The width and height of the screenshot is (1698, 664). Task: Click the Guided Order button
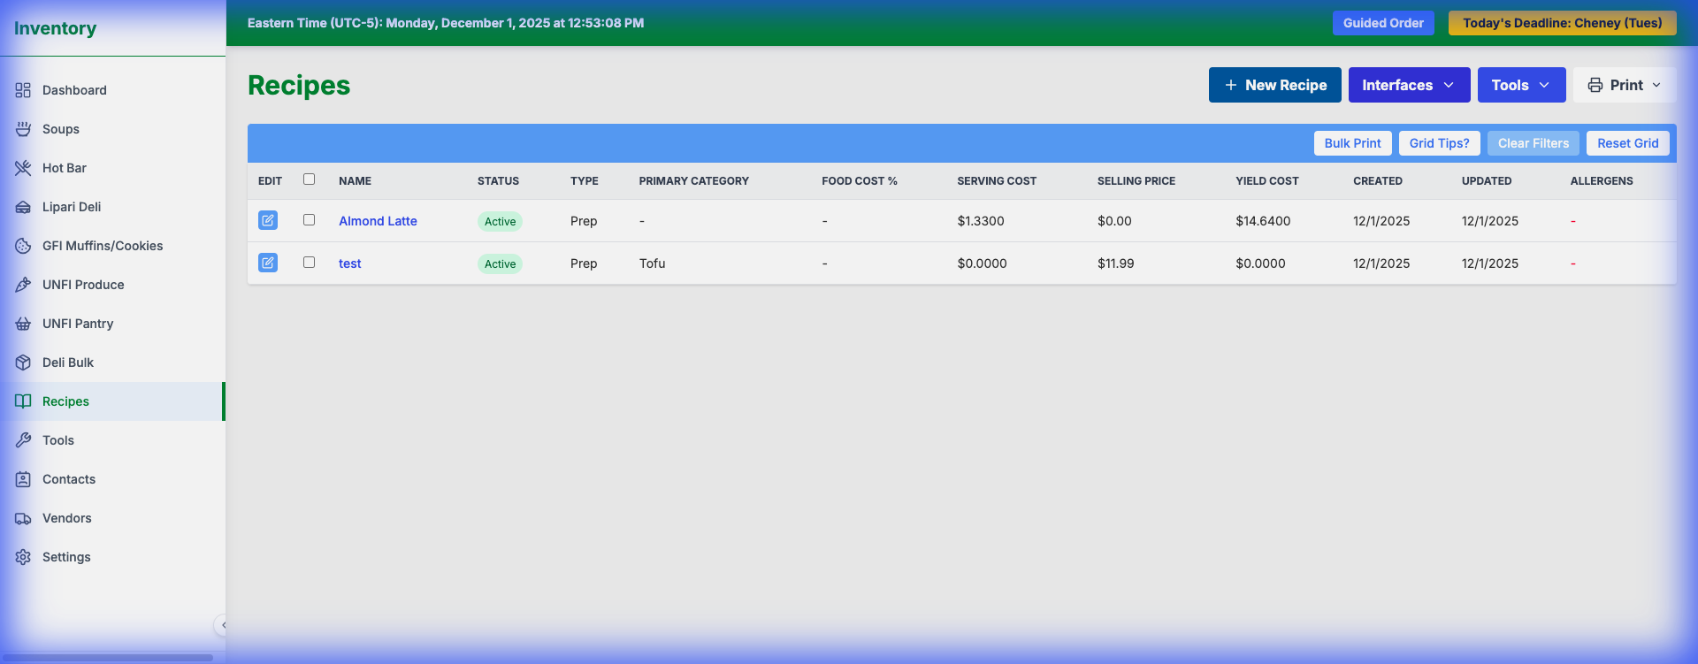click(x=1383, y=23)
